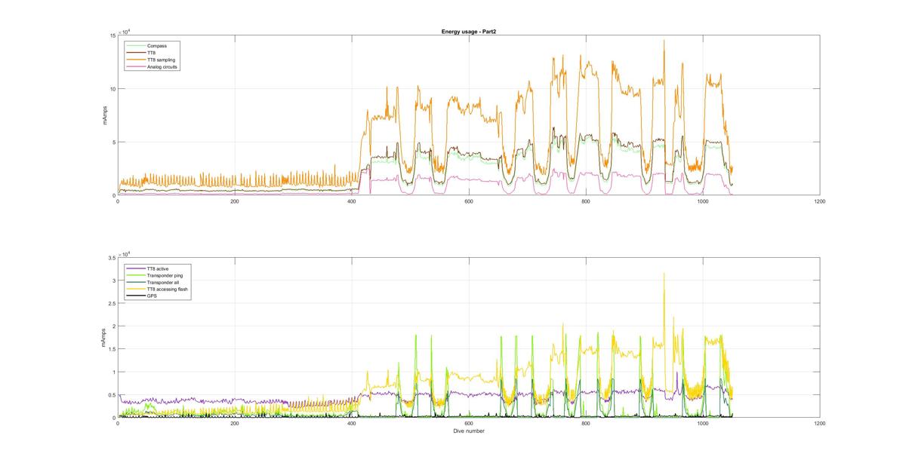This screenshot has width=906, height=469.
Task: Click the "3.5" y-axis tick on lower plot
Action: tap(112, 258)
